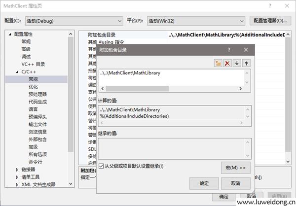
Task: Select VC++ 目录 in the property tree
Action: (x=33, y=64)
